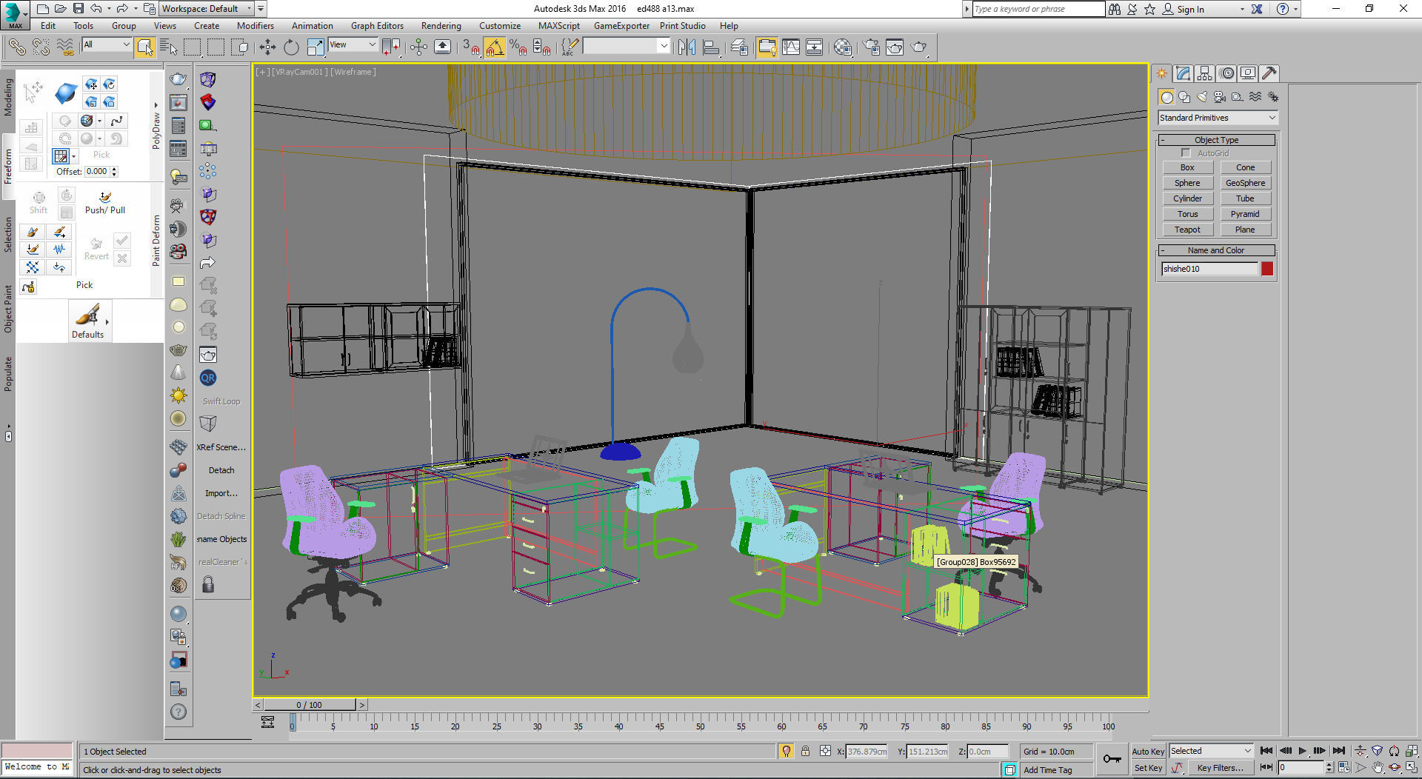Toggle Set Key mode
Viewport: 1422px width, 779px height.
[x=1148, y=768]
